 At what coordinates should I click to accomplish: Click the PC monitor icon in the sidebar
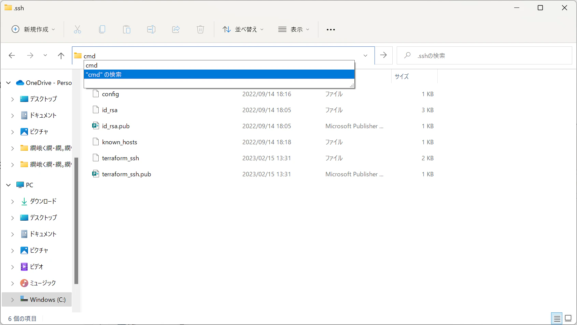point(20,185)
